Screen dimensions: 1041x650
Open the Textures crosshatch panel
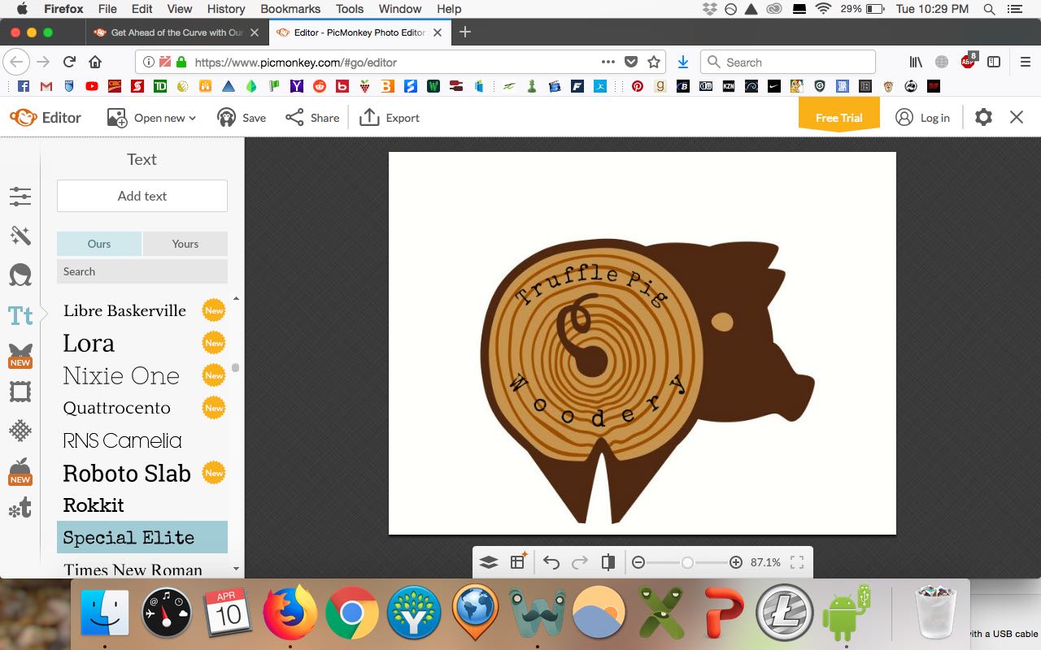(20, 431)
